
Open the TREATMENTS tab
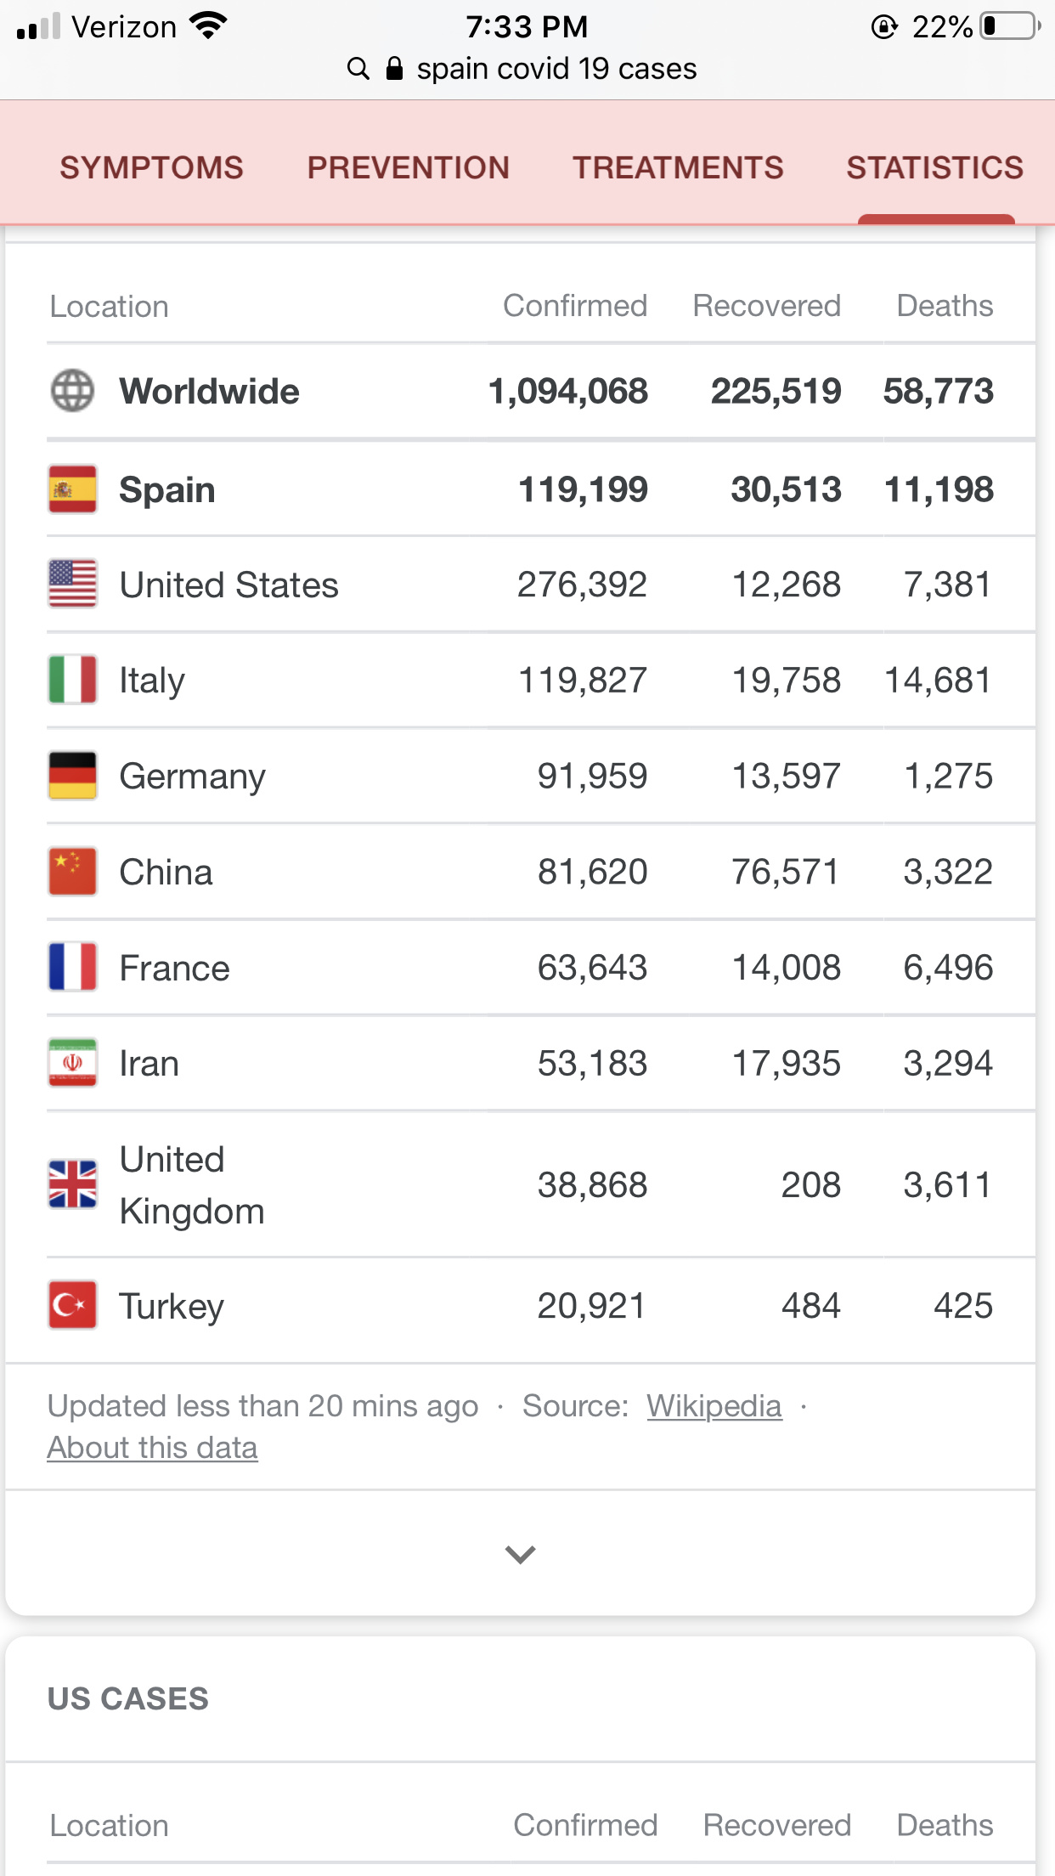pyautogui.click(x=678, y=167)
